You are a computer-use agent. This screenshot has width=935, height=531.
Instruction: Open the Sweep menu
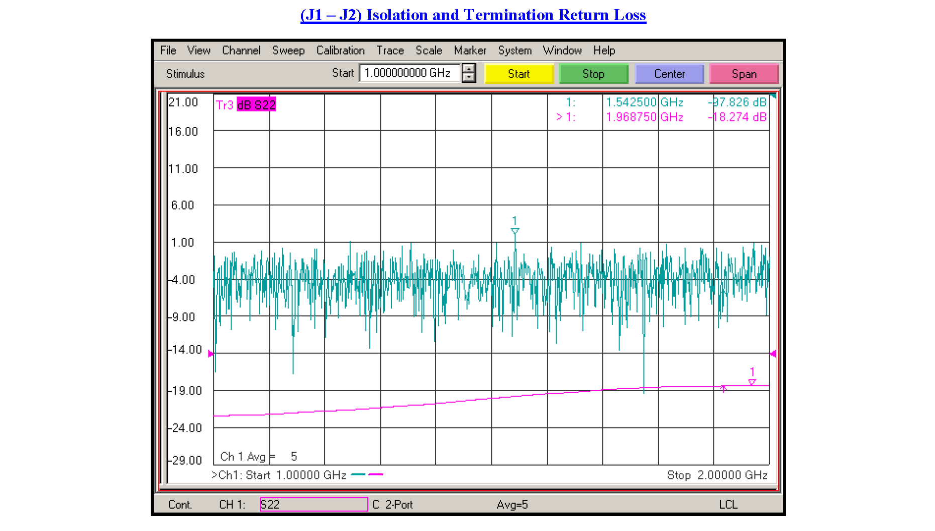(288, 50)
